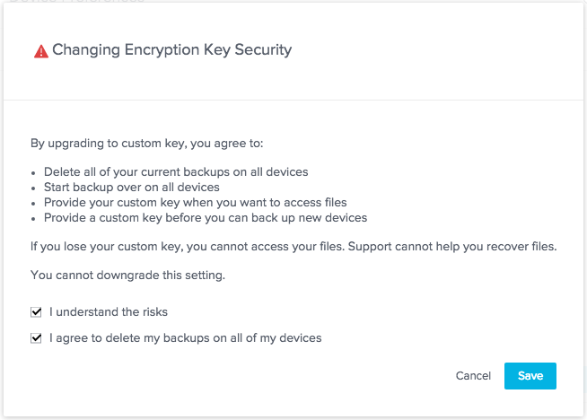Screen dimensions: 587x420
Task: Click the bullet dot beside "Provide your custom key"
Action: coord(33,203)
